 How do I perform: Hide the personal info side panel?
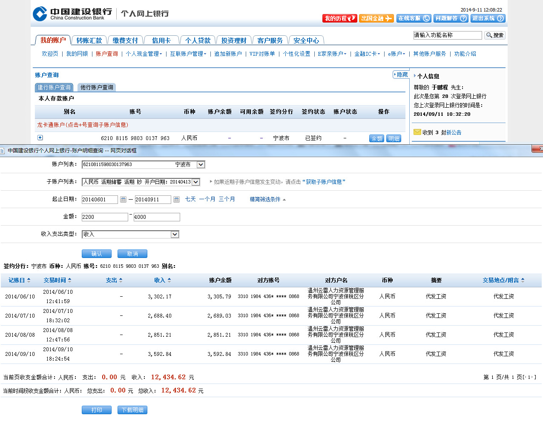click(x=400, y=75)
